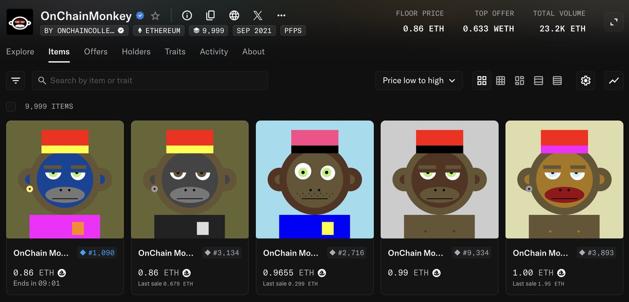The image size is (629, 302).
Task: Click the OnChainMonkey collection title
Action: [86, 16]
